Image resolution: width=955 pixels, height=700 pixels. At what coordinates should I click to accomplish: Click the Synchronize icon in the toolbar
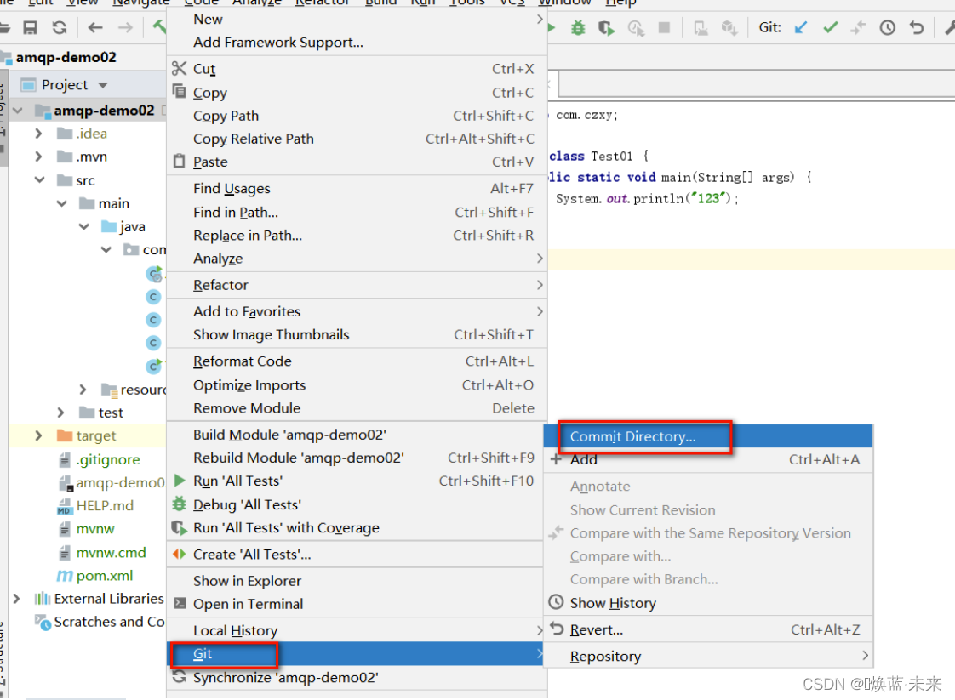59,28
